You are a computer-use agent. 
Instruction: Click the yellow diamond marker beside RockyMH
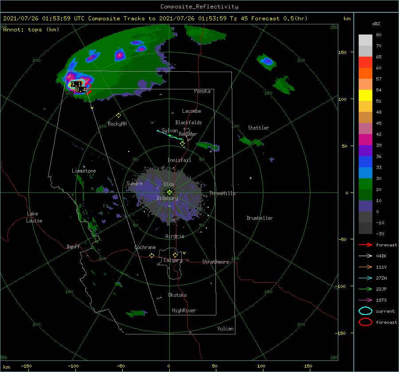(118, 115)
